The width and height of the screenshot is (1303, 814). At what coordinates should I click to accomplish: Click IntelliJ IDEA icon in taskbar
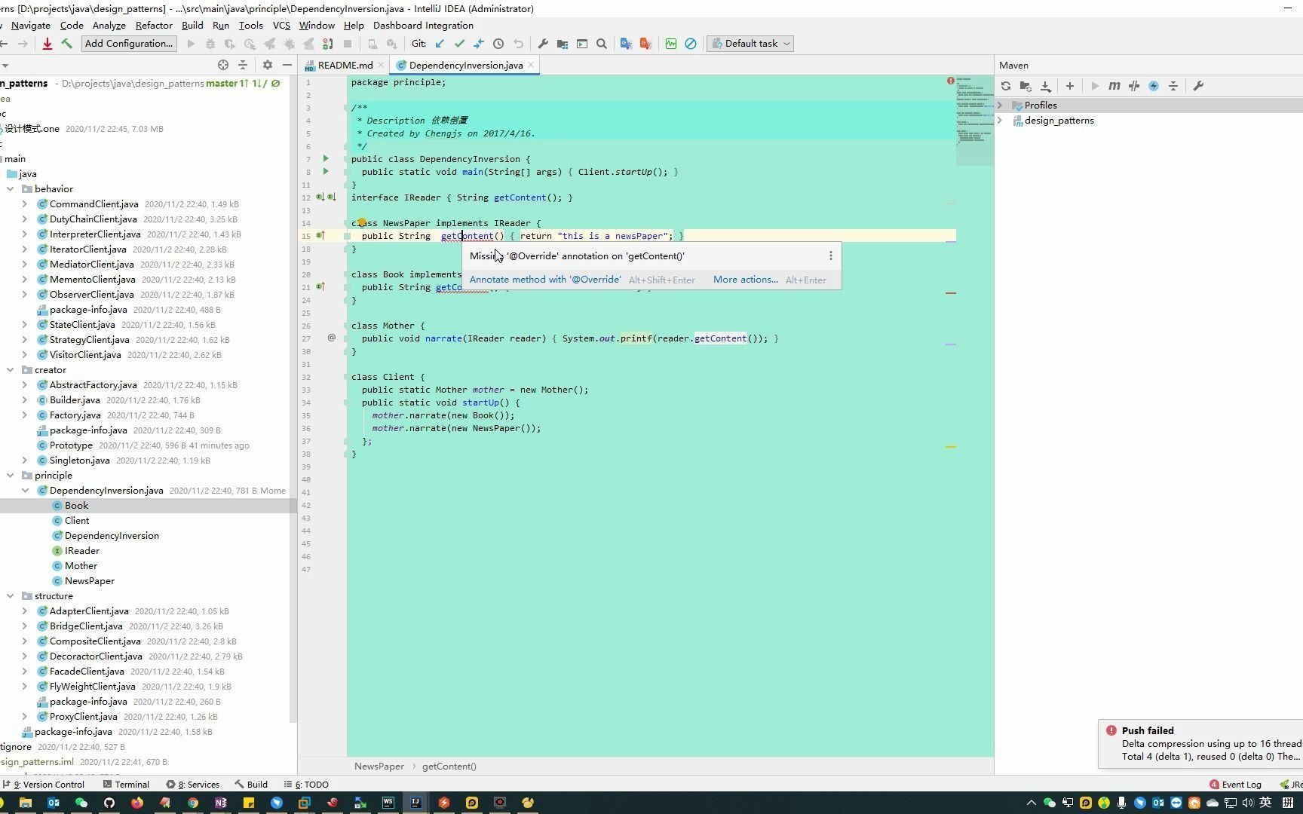[415, 803]
